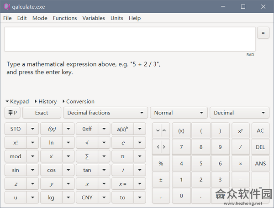Click the a(x)^b button
274x208 pixels.
click(123, 129)
